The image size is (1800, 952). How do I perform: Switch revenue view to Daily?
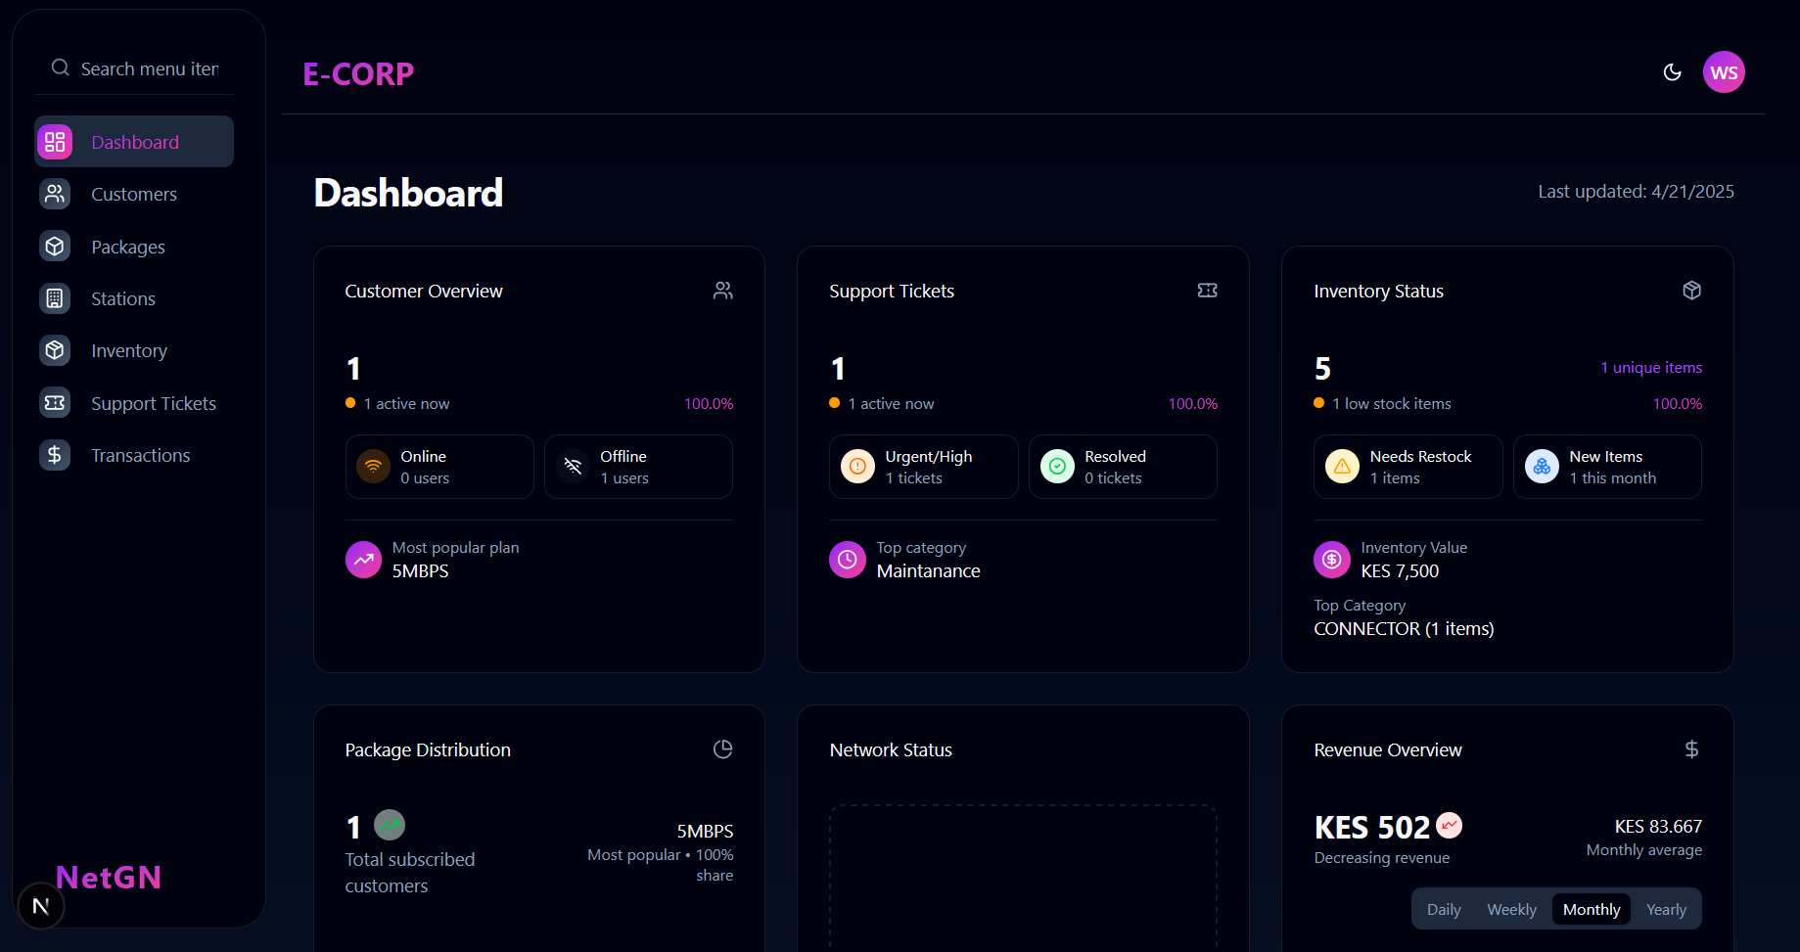pos(1444,909)
